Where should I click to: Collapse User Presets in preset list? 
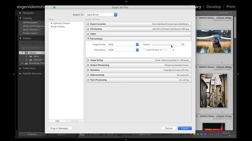(x=52, y=27)
